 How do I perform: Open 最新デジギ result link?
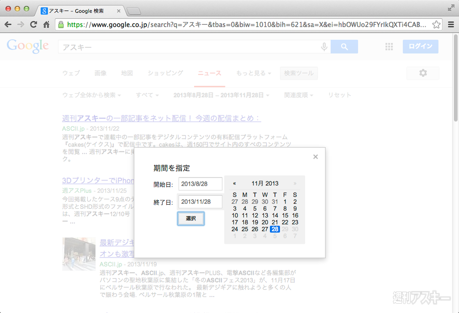[117, 248]
